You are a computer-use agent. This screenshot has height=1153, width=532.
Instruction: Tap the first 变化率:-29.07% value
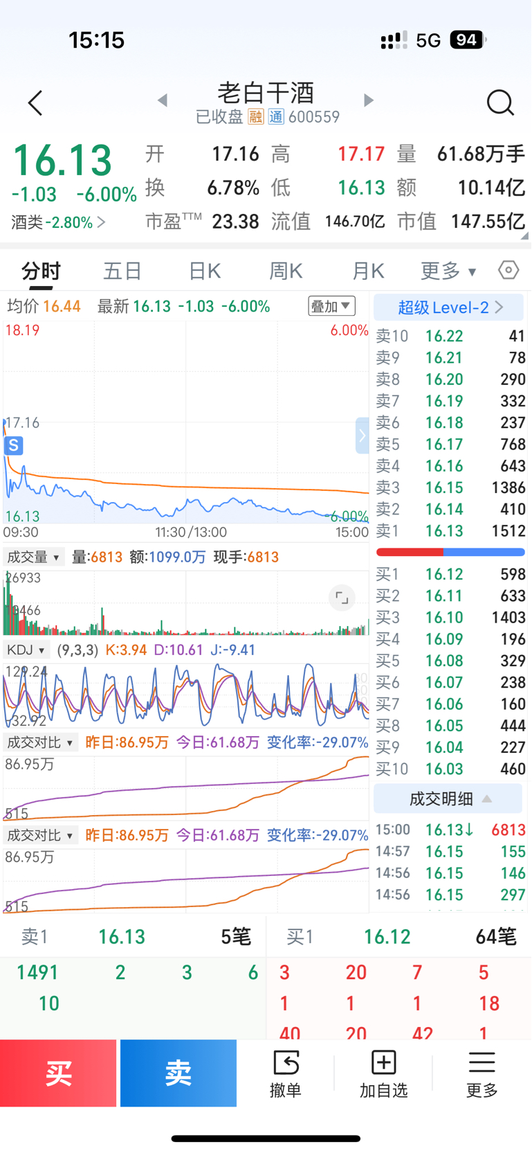point(318,742)
